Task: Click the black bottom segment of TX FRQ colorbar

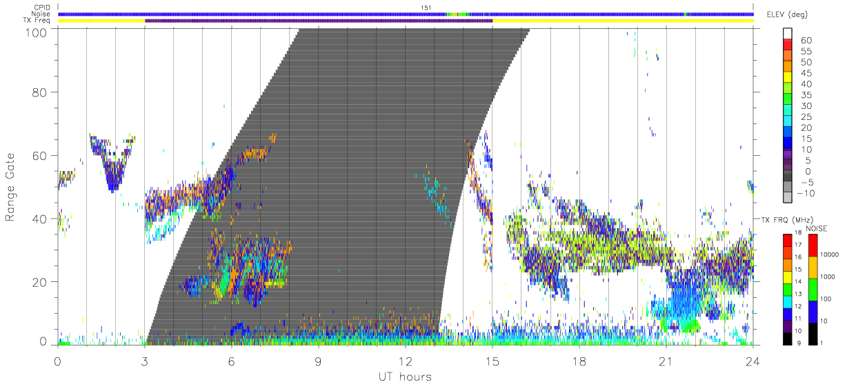Action: [x=788, y=337]
